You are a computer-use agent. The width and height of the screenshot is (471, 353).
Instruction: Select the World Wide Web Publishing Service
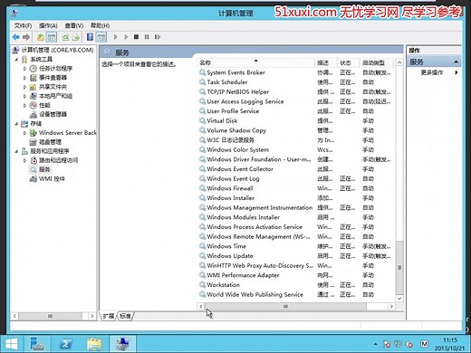(255, 294)
